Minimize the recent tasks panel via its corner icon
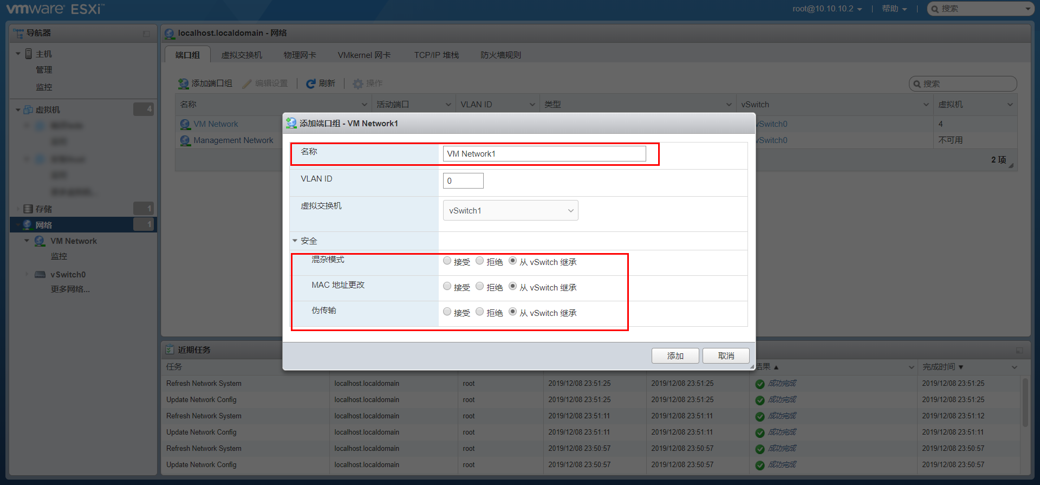This screenshot has height=485, width=1040. 1019,350
